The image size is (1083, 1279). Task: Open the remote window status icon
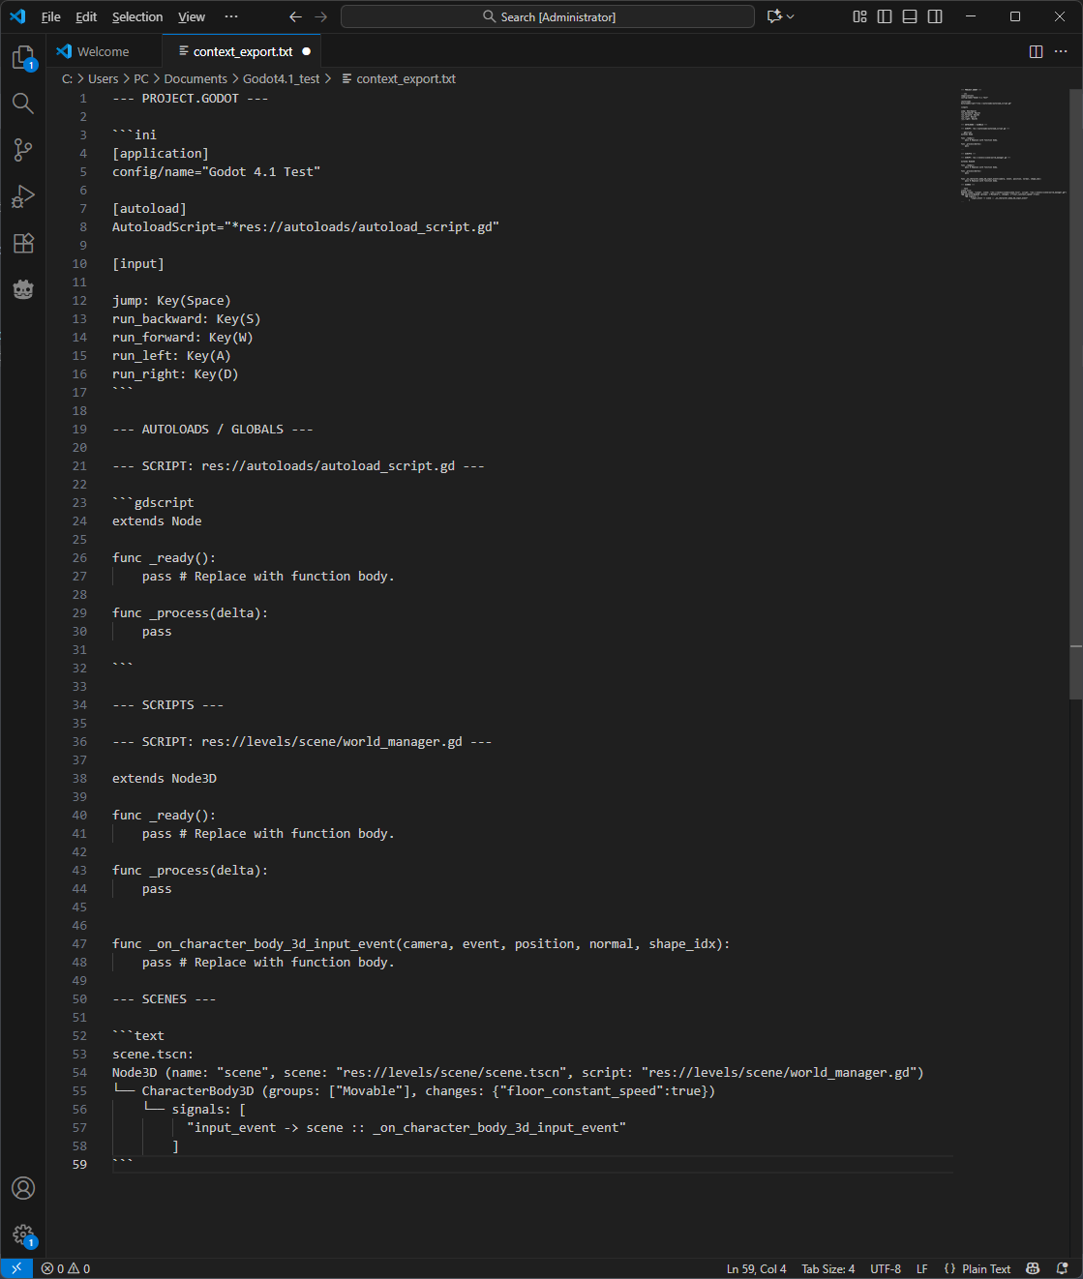click(16, 1268)
